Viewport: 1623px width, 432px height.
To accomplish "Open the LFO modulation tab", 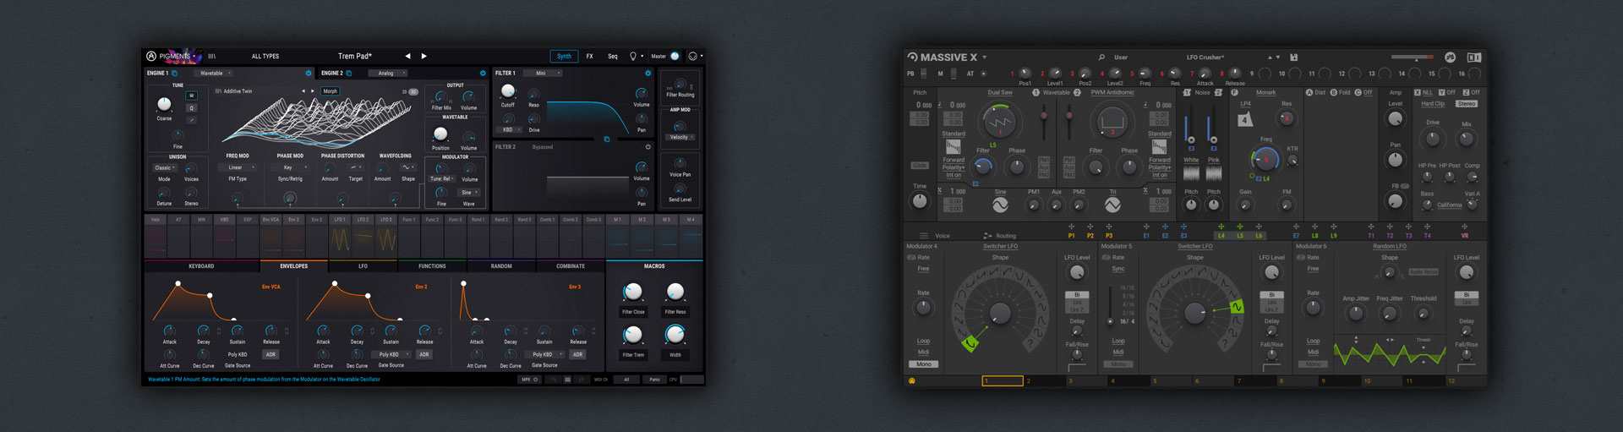I will 363,266.
